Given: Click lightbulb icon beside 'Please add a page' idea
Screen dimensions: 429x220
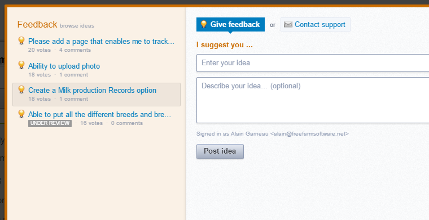Looking at the screenshot, I should coord(21,41).
